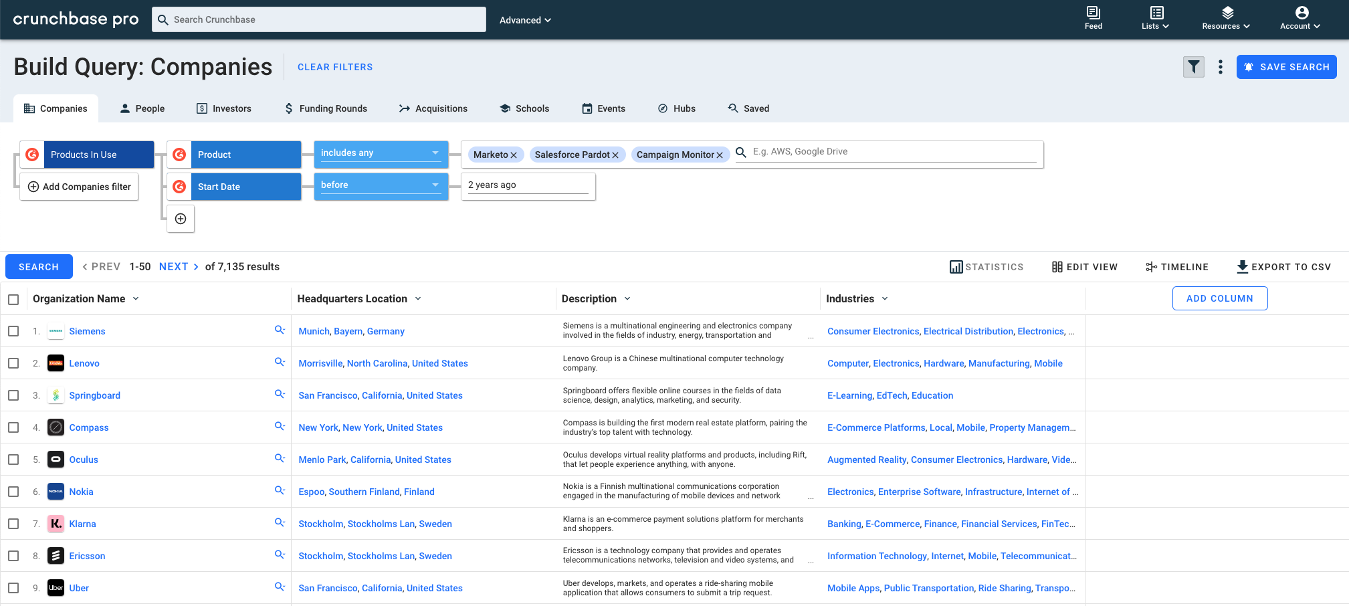Open the Product field selector
Viewport: 1349px width, 606px height.
coord(246,155)
